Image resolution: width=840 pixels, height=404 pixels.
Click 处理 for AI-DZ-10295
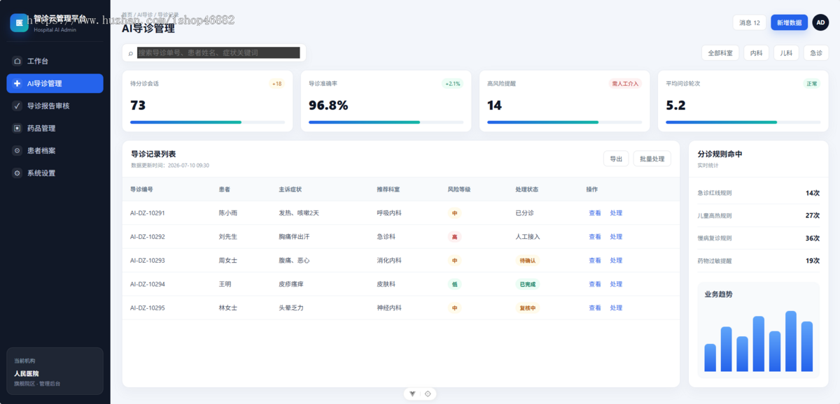coord(616,308)
